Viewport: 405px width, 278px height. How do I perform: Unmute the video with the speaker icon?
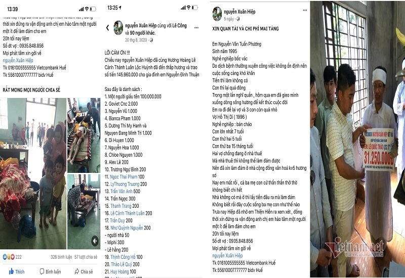point(95,241)
